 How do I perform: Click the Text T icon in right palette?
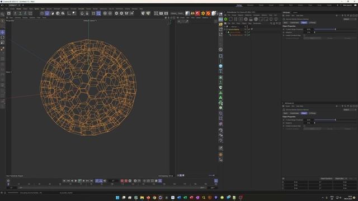[x=220, y=71]
